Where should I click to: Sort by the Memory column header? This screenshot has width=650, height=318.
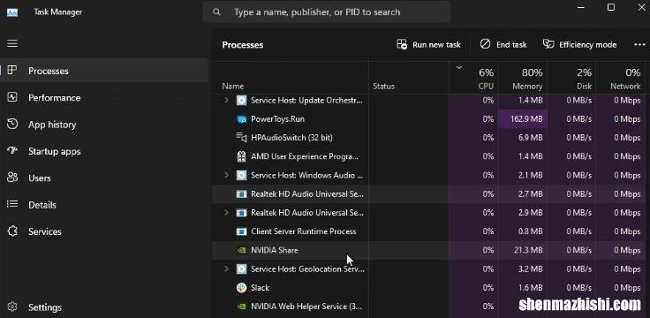click(x=522, y=78)
